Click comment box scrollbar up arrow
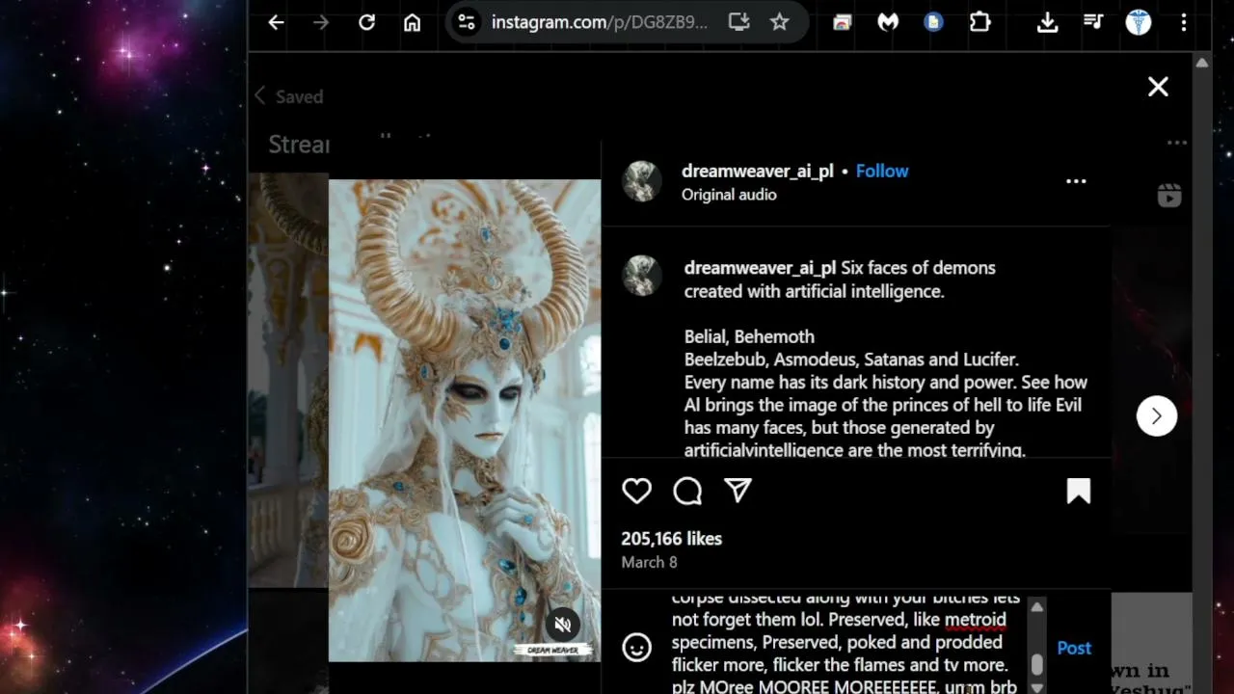1234x694 pixels. pyautogui.click(x=1037, y=607)
